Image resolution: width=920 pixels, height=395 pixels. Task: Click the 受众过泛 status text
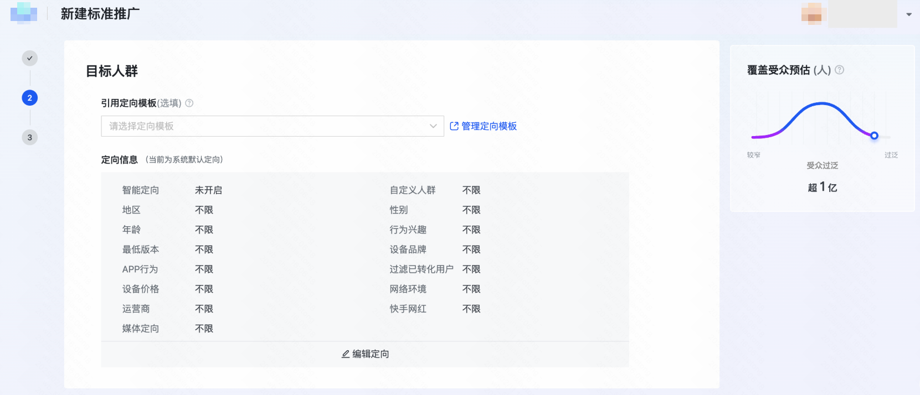pos(823,165)
